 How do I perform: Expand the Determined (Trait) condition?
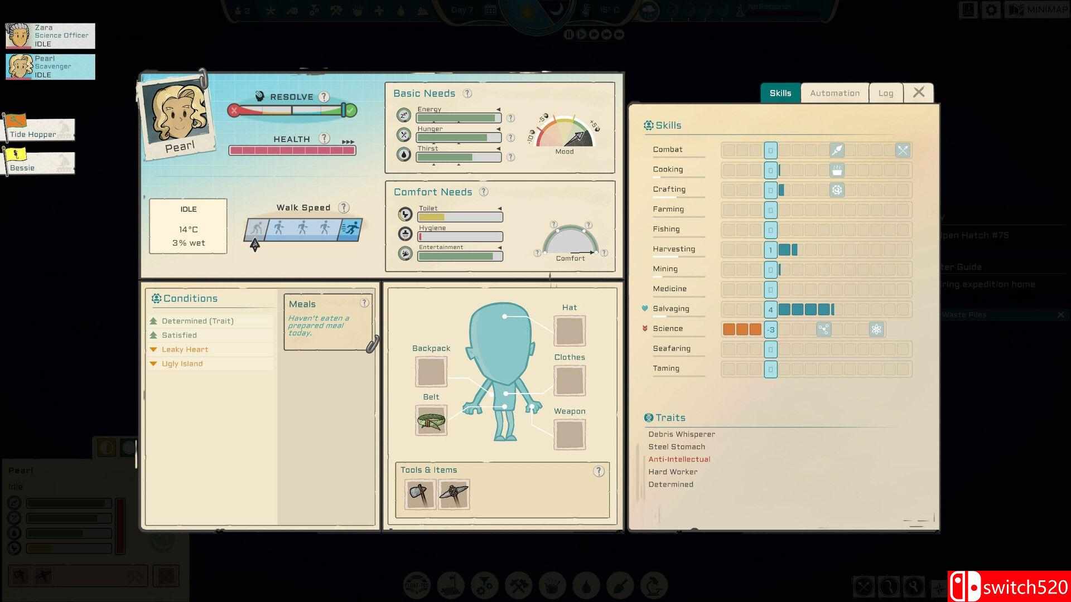pyautogui.click(x=197, y=321)
